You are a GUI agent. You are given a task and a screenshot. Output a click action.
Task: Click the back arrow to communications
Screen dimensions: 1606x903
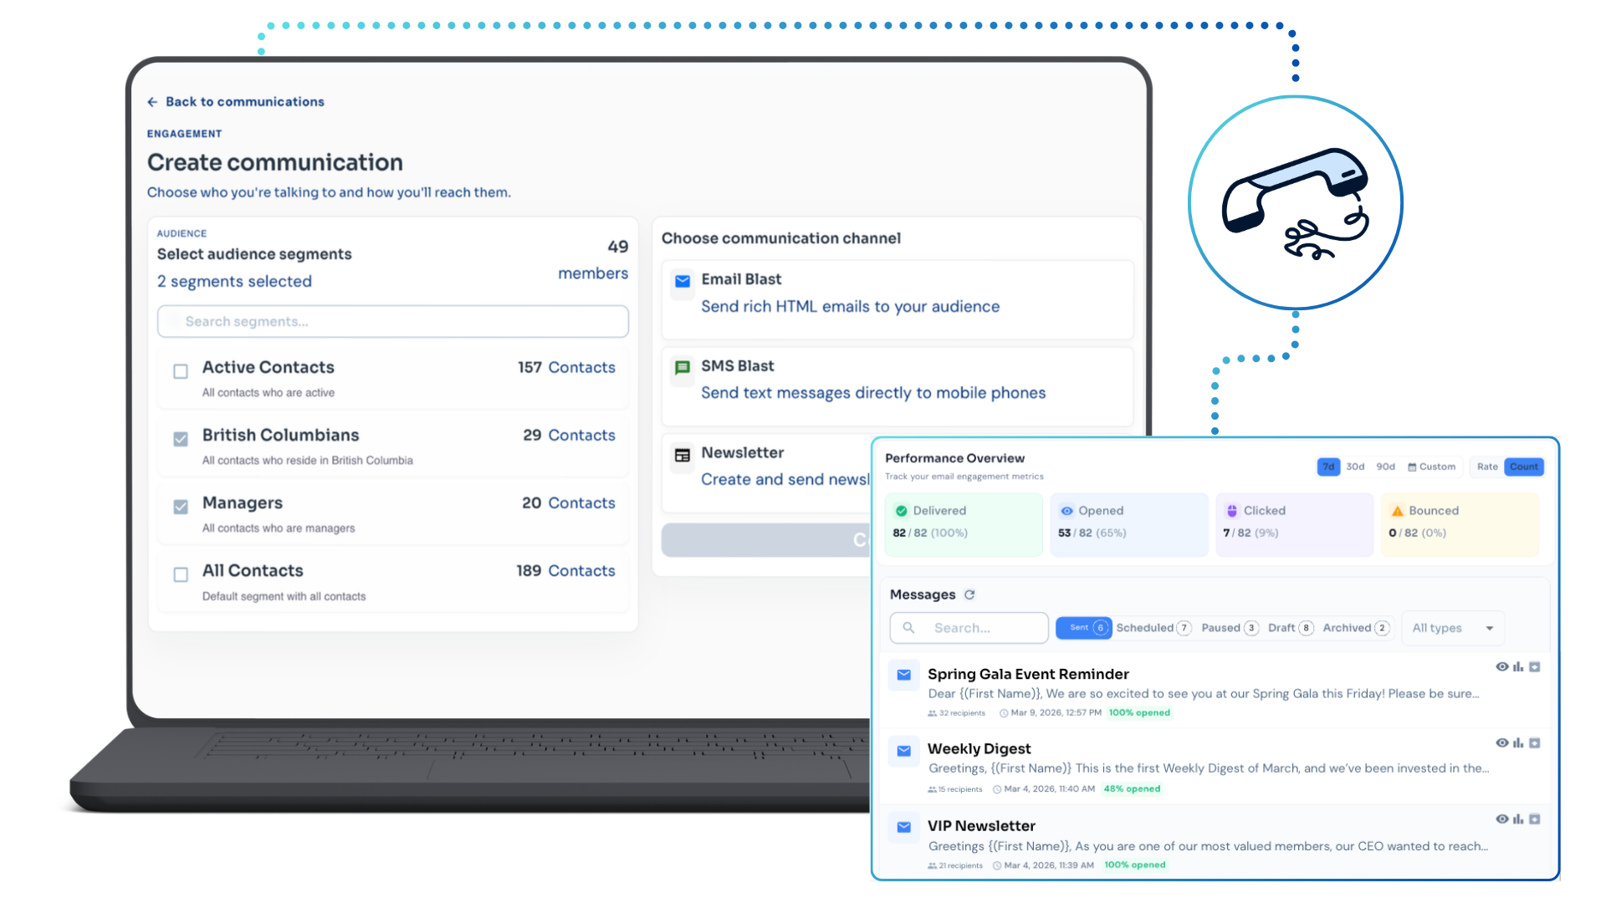(152, 102)
